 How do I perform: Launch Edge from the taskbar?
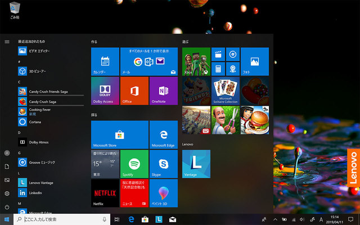tap(131, 219)
